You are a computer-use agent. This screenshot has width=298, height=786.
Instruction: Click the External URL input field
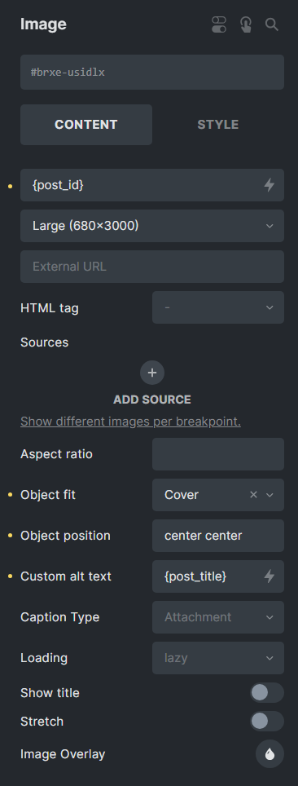coord(152,267)
